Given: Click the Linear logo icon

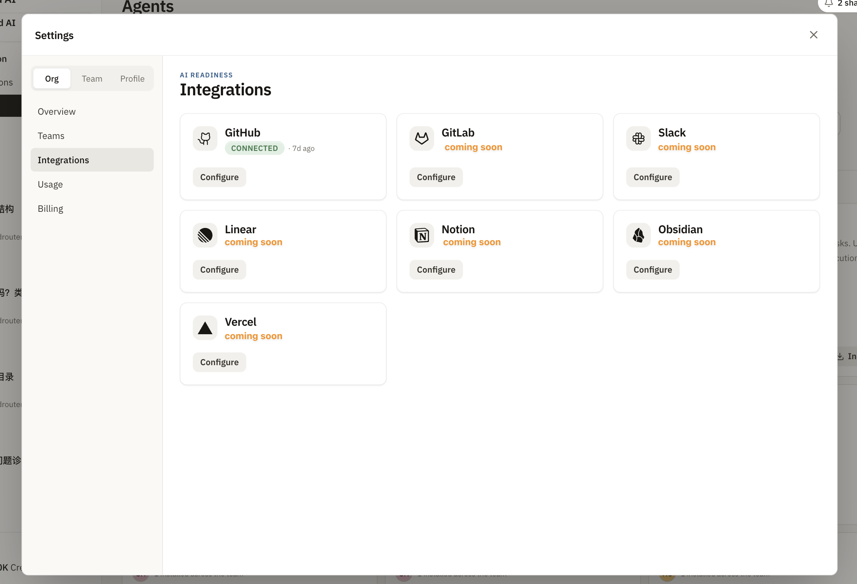Looking at the screenshot, I should pos(205,235).
